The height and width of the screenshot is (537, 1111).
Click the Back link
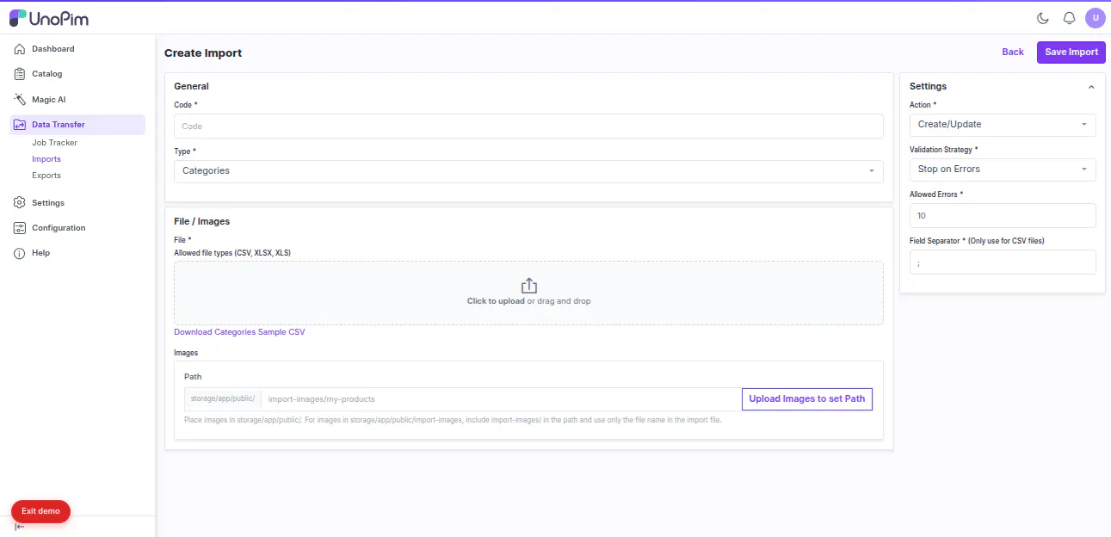tap(1013, 52)
